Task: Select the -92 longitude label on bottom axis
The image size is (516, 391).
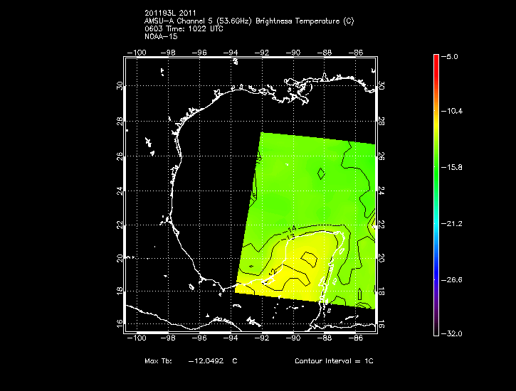Action: [x=262, y=338]
